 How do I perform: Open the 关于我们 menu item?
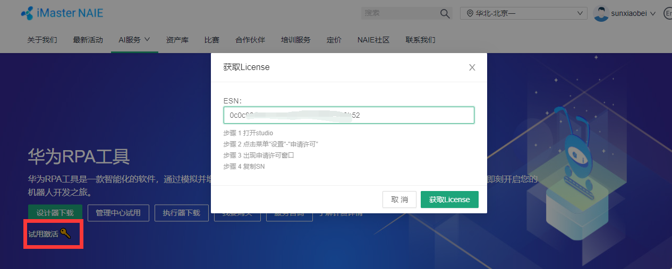(x=42, y=40)
